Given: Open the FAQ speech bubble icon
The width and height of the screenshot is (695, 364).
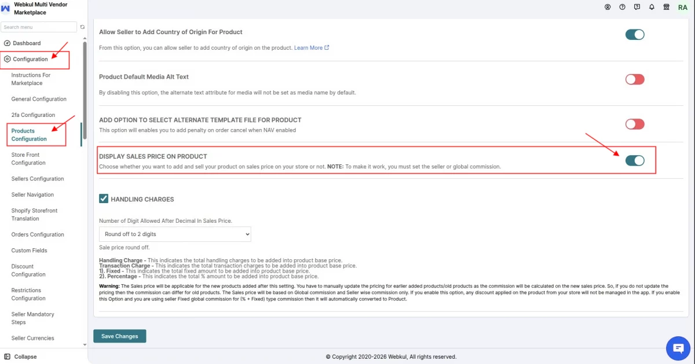Looking at the screenshot, I should point(637,7).
